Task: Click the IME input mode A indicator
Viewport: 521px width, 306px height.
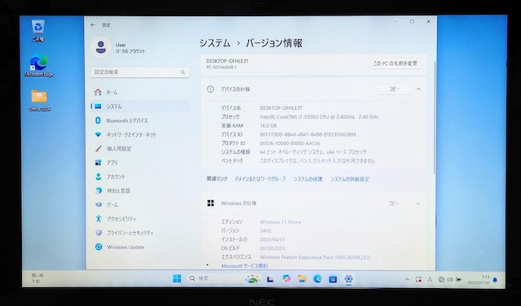Action: click(430, 280)
